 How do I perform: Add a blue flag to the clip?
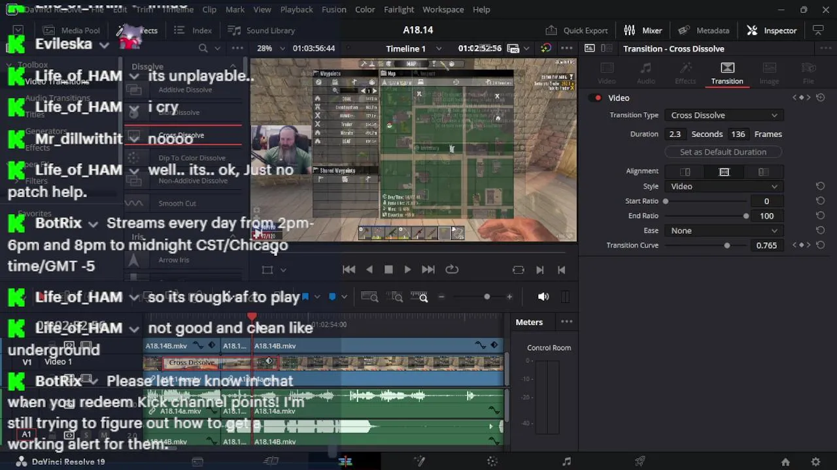305,296
